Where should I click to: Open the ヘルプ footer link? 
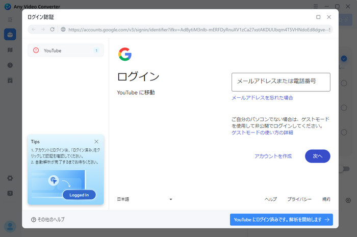pyautogui.click(x=271, y=199)
